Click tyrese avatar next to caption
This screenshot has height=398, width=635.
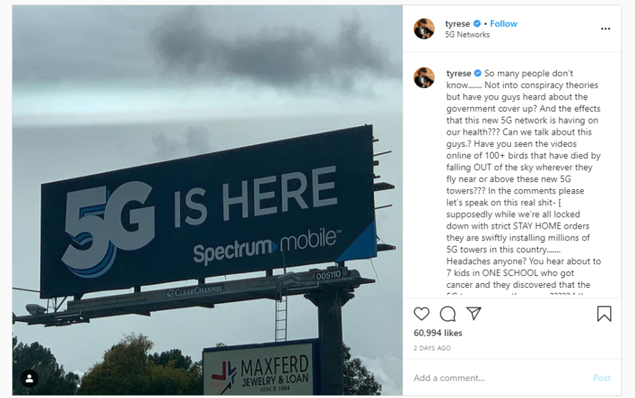tap(424, 78)
